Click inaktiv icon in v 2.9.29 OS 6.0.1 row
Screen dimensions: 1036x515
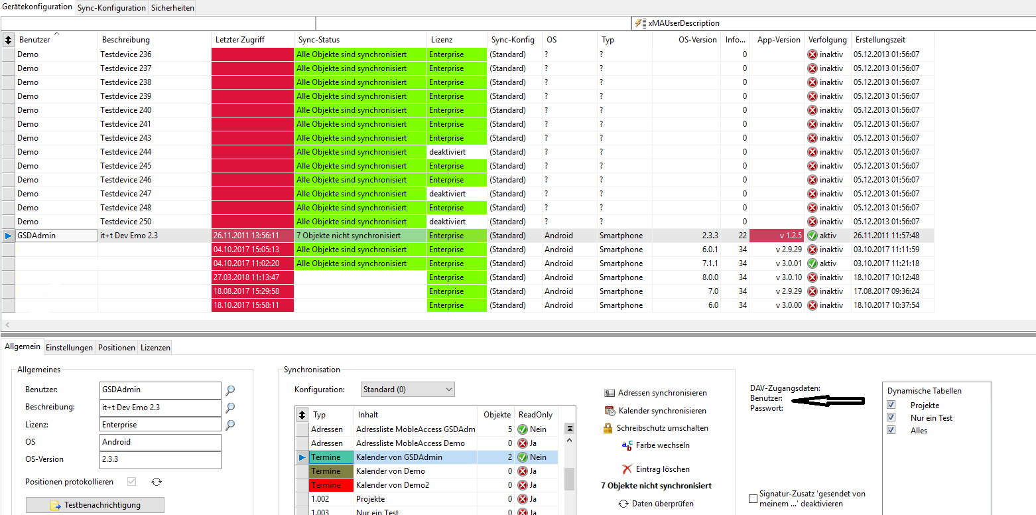coord(812,250)
